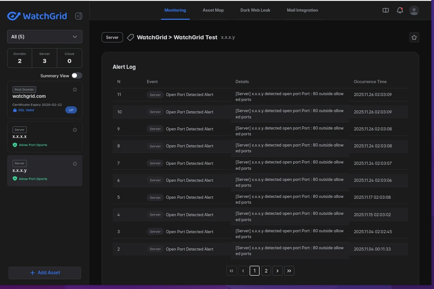Select the x.x.x.y server card
Screen dimensions: 434x289
[x=45, y=171]
